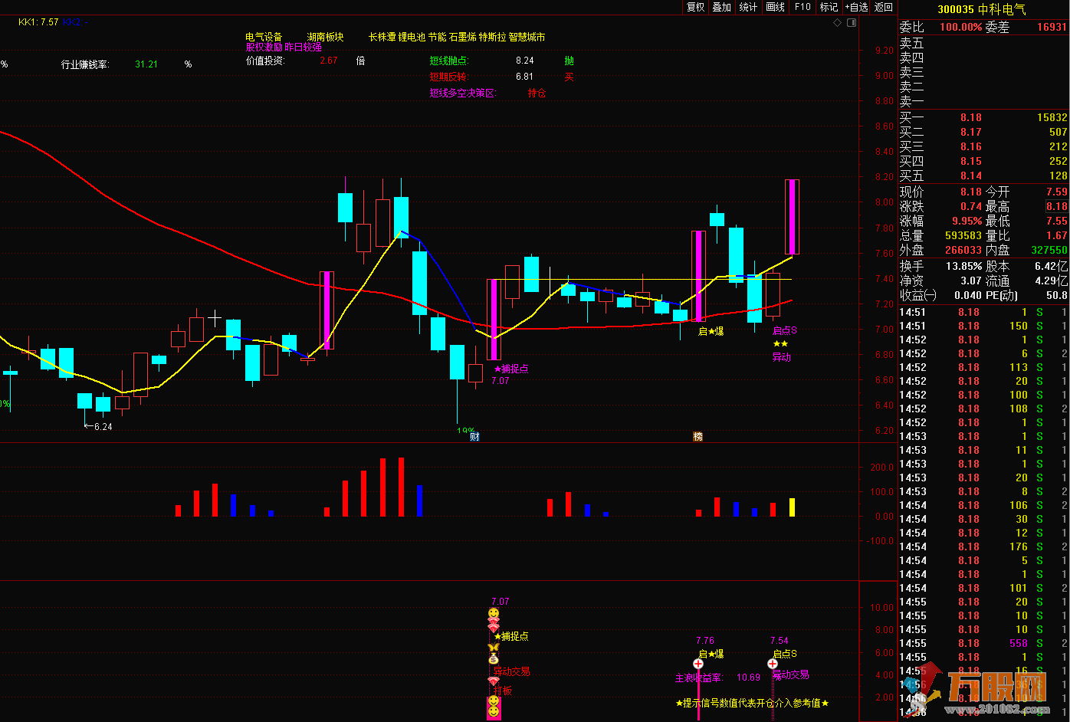Click the 湖南板块 sector label
The width and height of the screenshot is (1070, 722).
[325, 37]
